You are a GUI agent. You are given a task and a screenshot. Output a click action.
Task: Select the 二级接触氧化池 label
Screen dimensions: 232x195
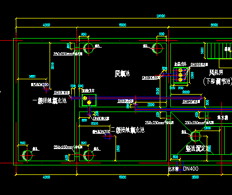[128, 130]
